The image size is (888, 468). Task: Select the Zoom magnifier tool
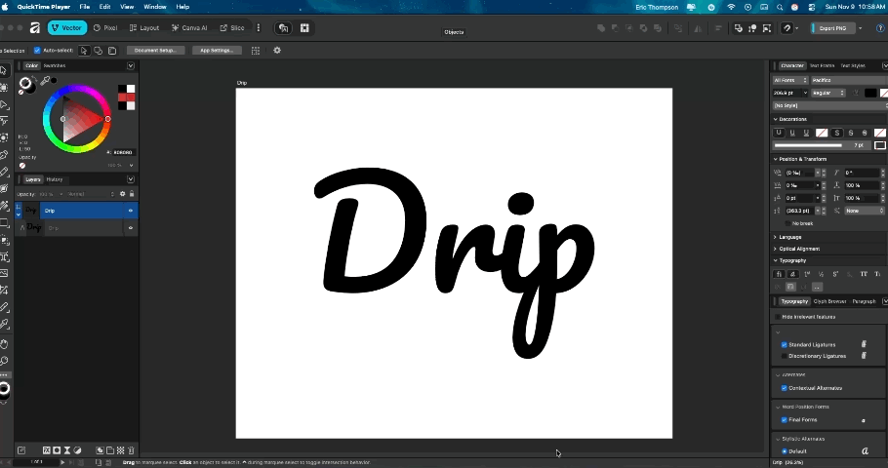(4, 361)
